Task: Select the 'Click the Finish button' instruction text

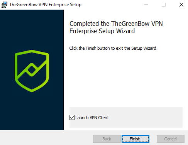Action: pos(113,48)
